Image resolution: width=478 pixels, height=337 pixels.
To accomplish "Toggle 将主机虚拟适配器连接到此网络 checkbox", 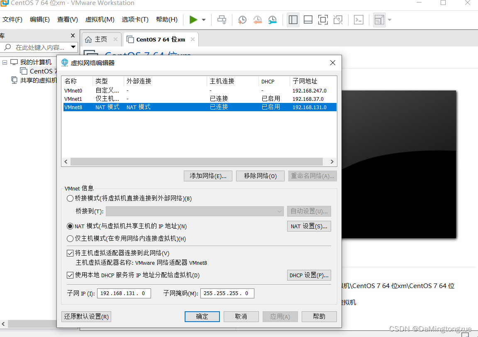I will pos(70,253).
